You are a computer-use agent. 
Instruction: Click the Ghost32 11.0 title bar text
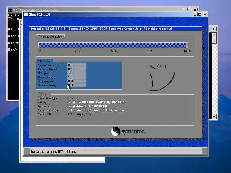coord(39,14)
